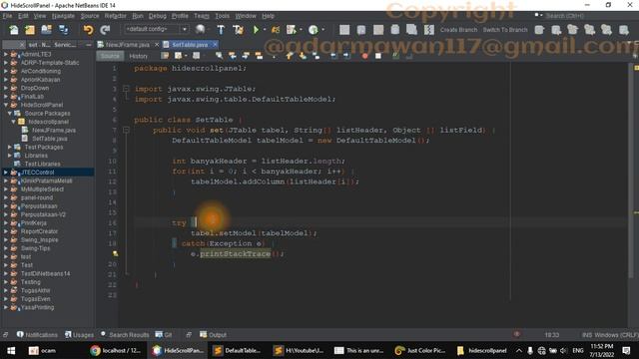Open DefaultTable Sublime taskbar item

pos(237,351)
